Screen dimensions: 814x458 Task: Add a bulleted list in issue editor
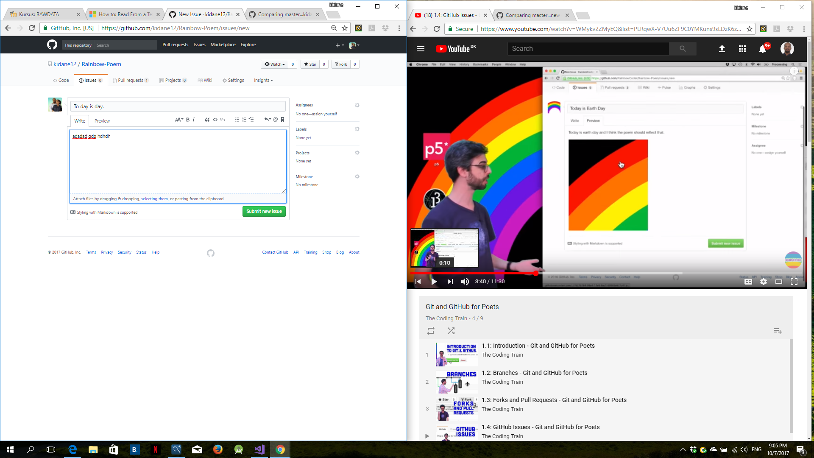[237, 120]
